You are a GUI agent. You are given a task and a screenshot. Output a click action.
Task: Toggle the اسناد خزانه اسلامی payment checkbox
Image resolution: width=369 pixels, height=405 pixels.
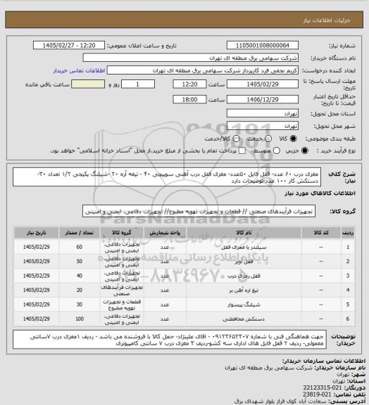242,150
